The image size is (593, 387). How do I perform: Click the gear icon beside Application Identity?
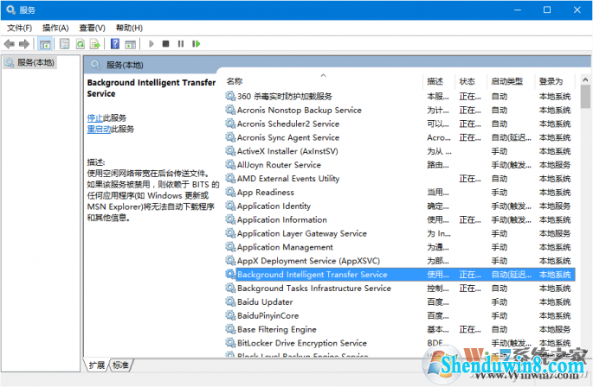coord(230,206)
